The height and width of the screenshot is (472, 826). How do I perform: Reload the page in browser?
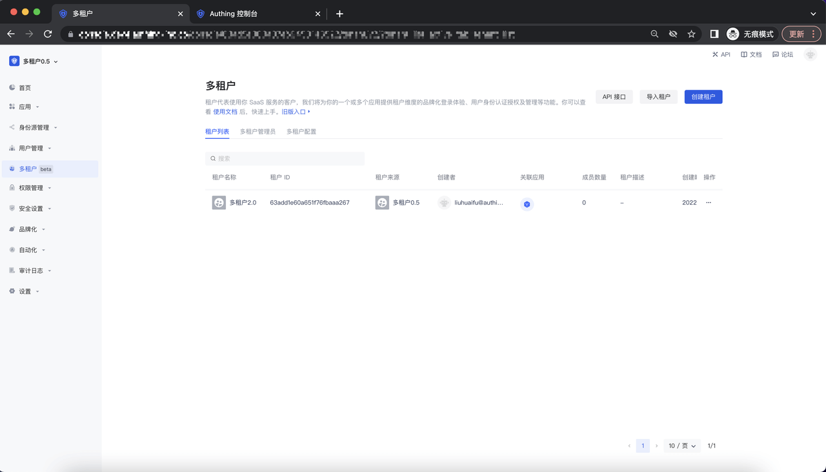click(x=48, y=34)
